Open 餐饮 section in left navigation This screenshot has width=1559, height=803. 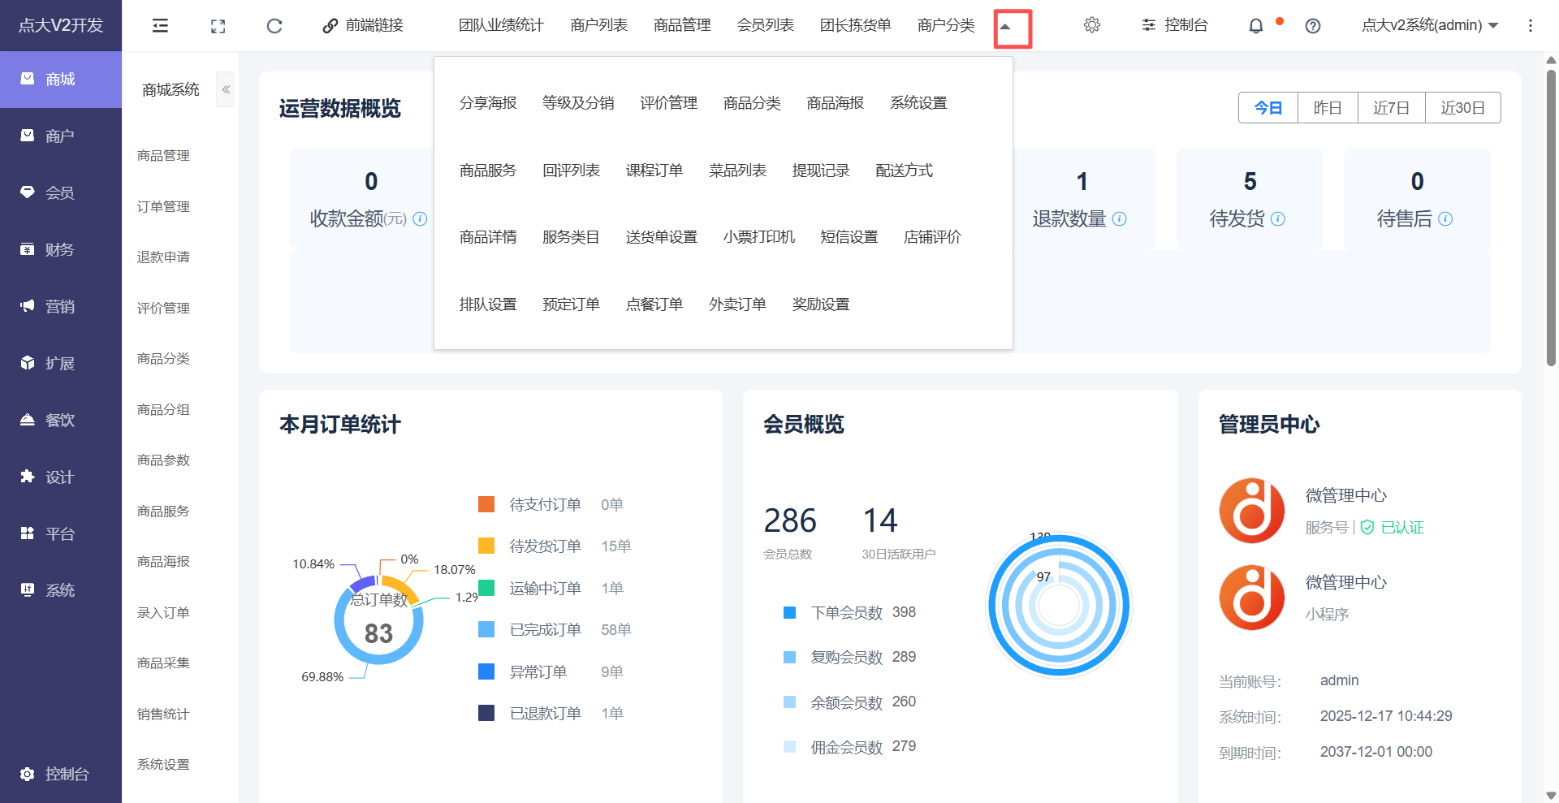coord(61,420)
